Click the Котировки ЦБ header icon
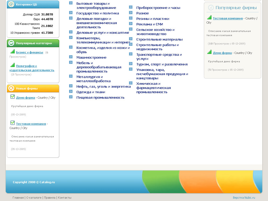 click(x=11, y=4)
